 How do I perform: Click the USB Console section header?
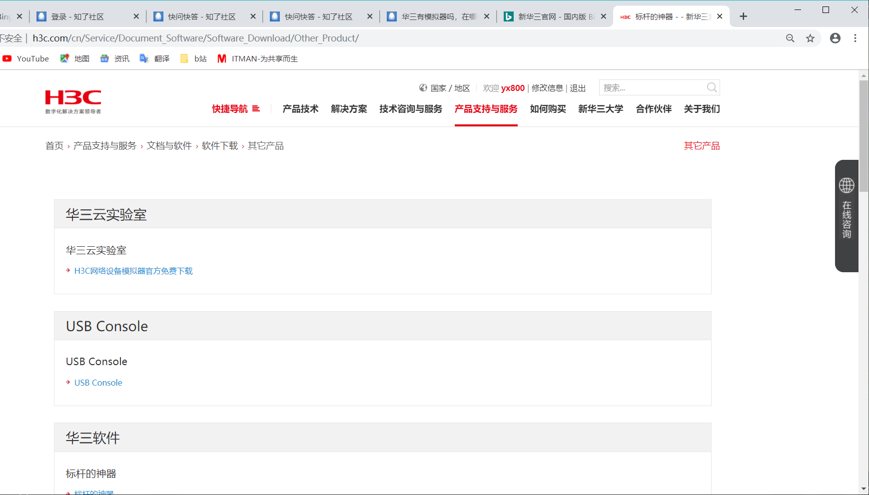click(x=383, y=326)
